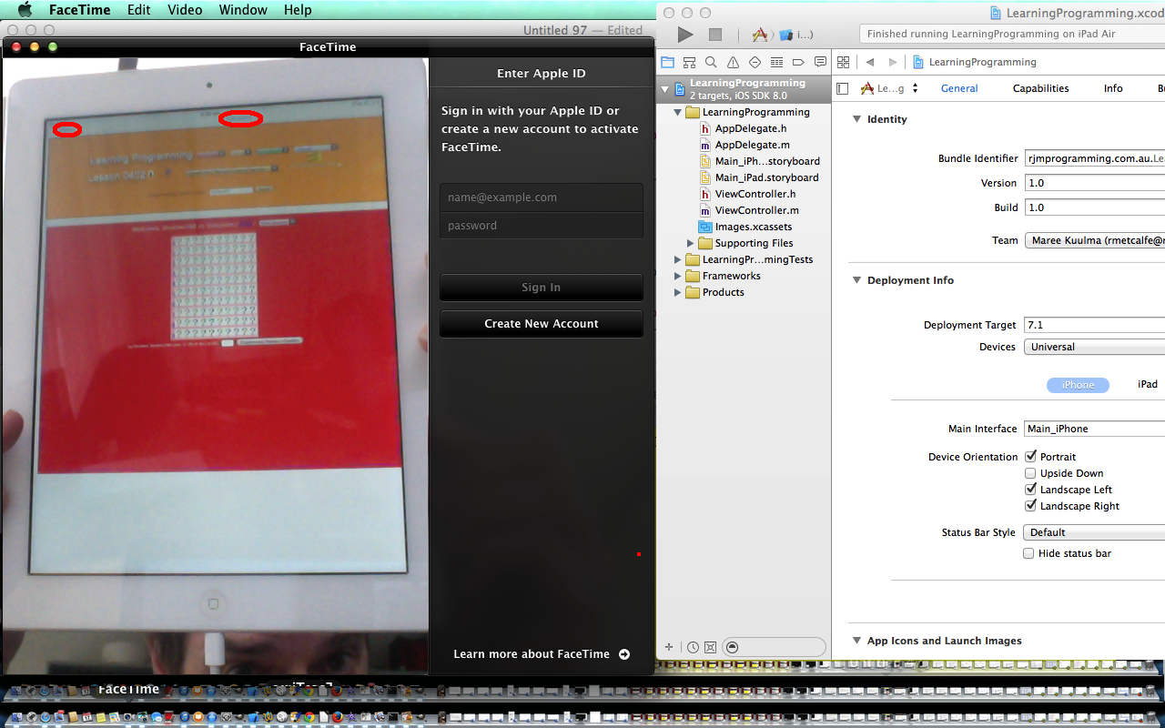
Task: Select Images.xcassets in the navigator
Action: click(x=745, y=227)
